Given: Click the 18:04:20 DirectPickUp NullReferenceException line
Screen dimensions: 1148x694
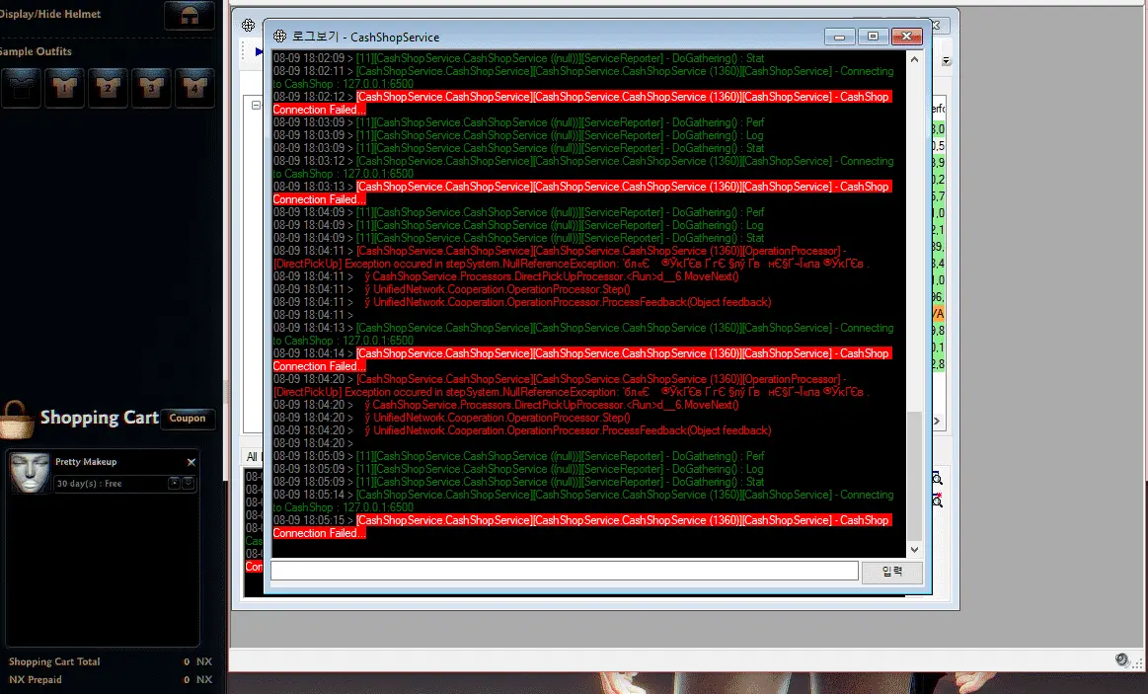Looking at the screenshot, I should [572, 386].
